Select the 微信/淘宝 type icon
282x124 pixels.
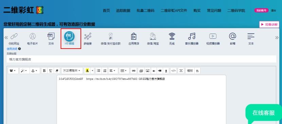point(153,38)
